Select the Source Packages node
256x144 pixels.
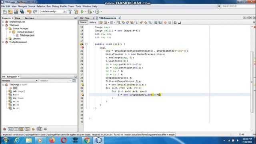tap(20, 28)
